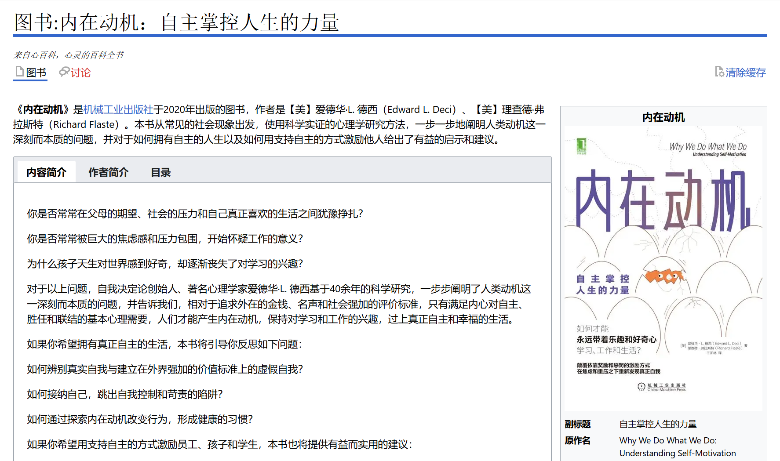The image size is (780, 461).
Task: Follow the 清除缓存 link
Action: click(x=745, y=73)
